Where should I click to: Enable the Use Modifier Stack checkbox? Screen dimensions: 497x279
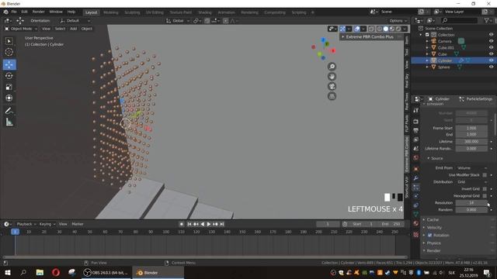click(485, 175)
